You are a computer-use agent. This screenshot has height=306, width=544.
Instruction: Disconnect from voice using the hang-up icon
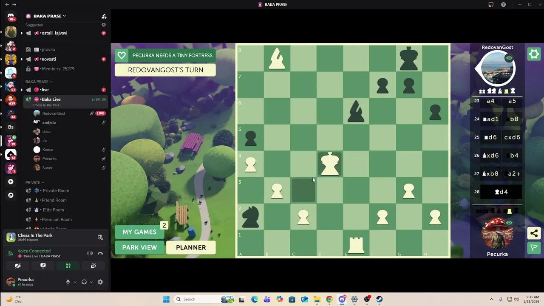coord(100,253)
